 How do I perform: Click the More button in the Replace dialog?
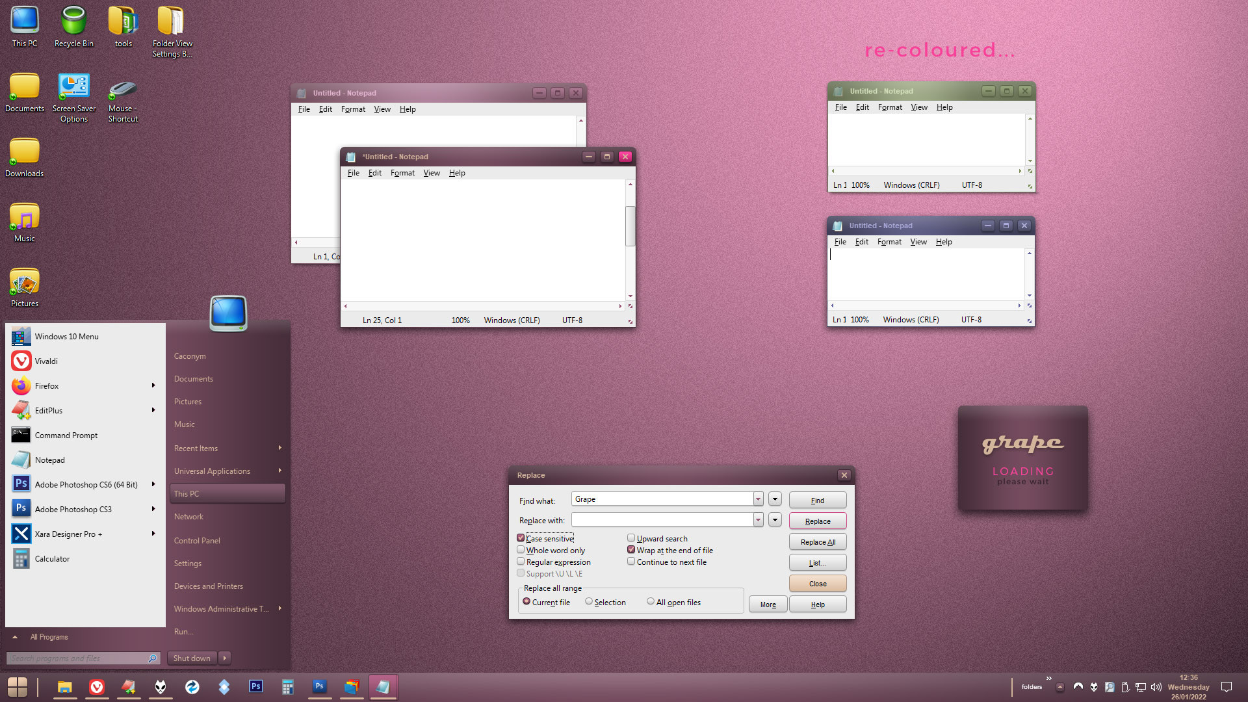click(x=768, y=604)
